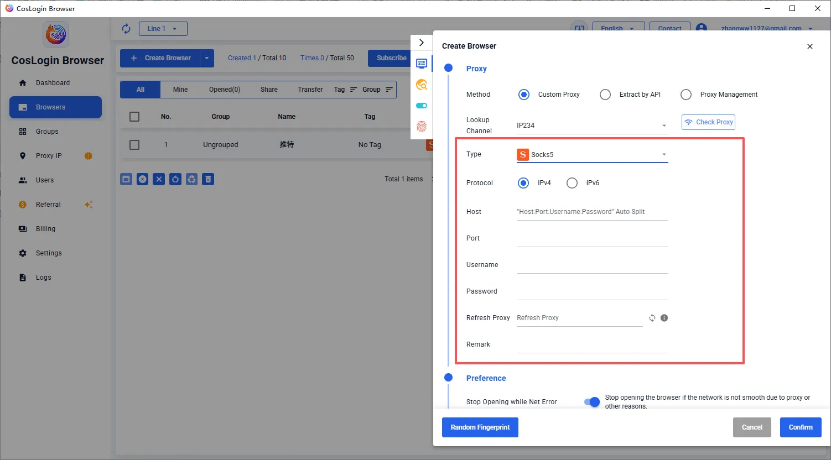The width and height of the screenshot is (831, 460).
Task: Open the Line 1 dropdown
Action: [x=163, y=29]
